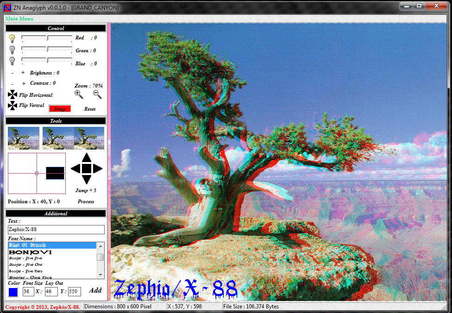Image resolution: width=452 pixels, height=313 pixels.
Task: Click the Tools panel header
Action: point(56,121)
